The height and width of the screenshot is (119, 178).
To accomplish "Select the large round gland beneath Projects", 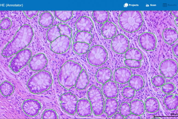I will click(131, 21).
